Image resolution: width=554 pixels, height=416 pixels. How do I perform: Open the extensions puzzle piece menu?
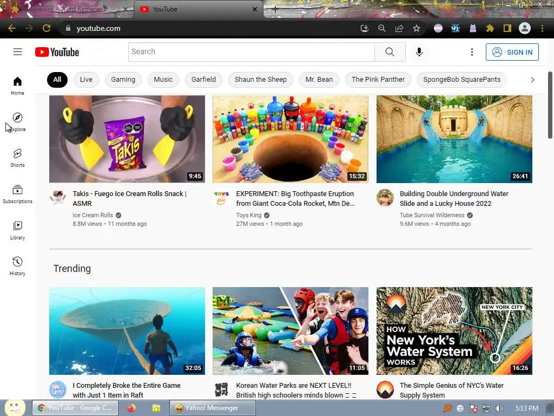click(490, 28)
